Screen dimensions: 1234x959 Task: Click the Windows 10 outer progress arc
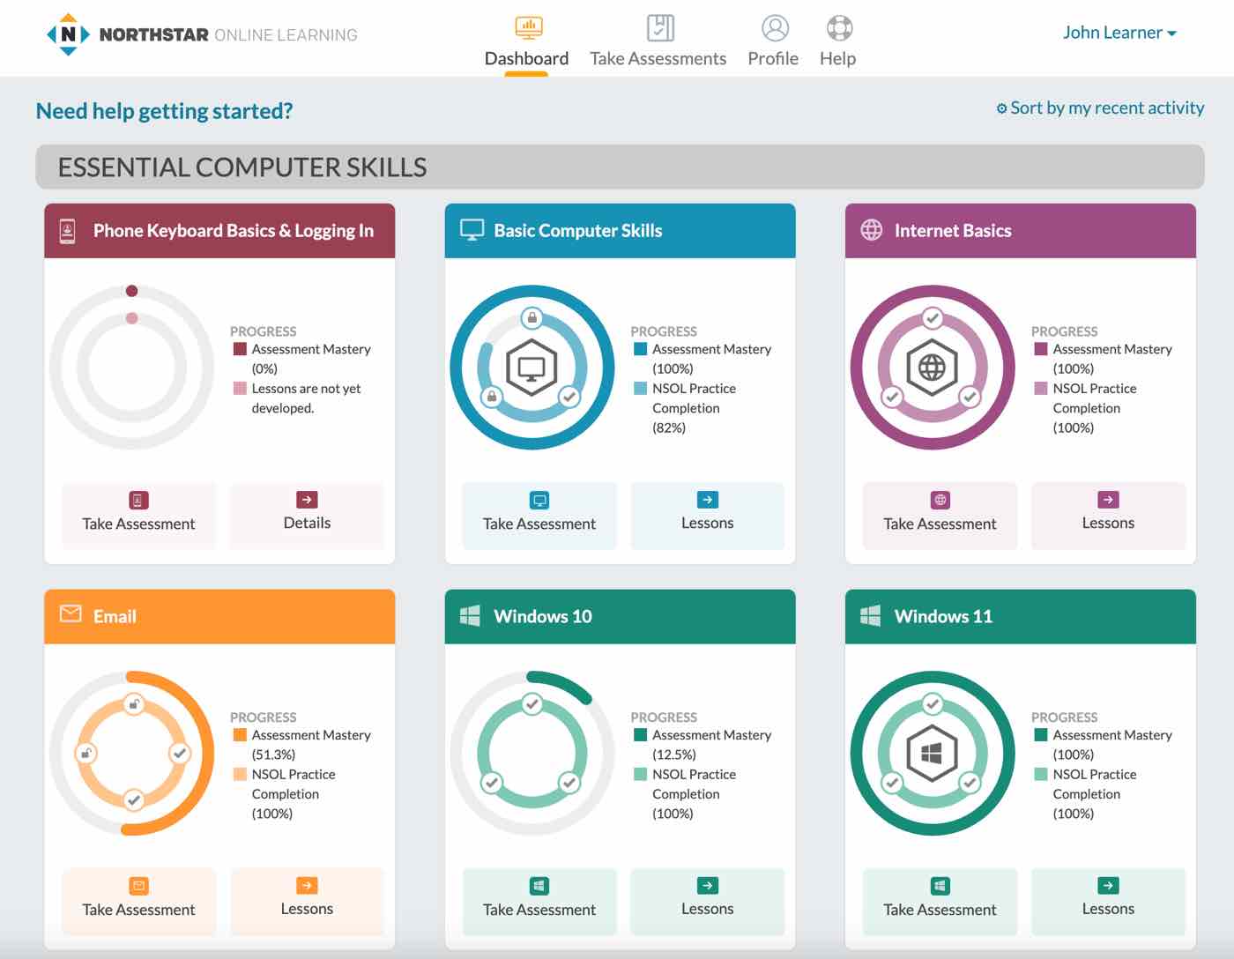coord(562,684)
